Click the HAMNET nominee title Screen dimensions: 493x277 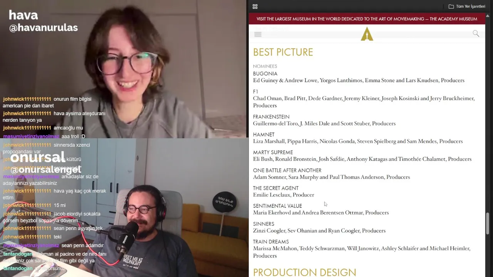(264, 135)
